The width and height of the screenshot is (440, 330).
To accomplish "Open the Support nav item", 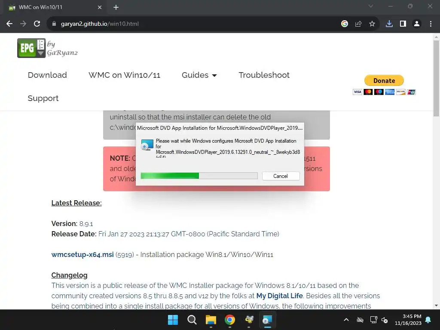I will click(x=43, y=98).
